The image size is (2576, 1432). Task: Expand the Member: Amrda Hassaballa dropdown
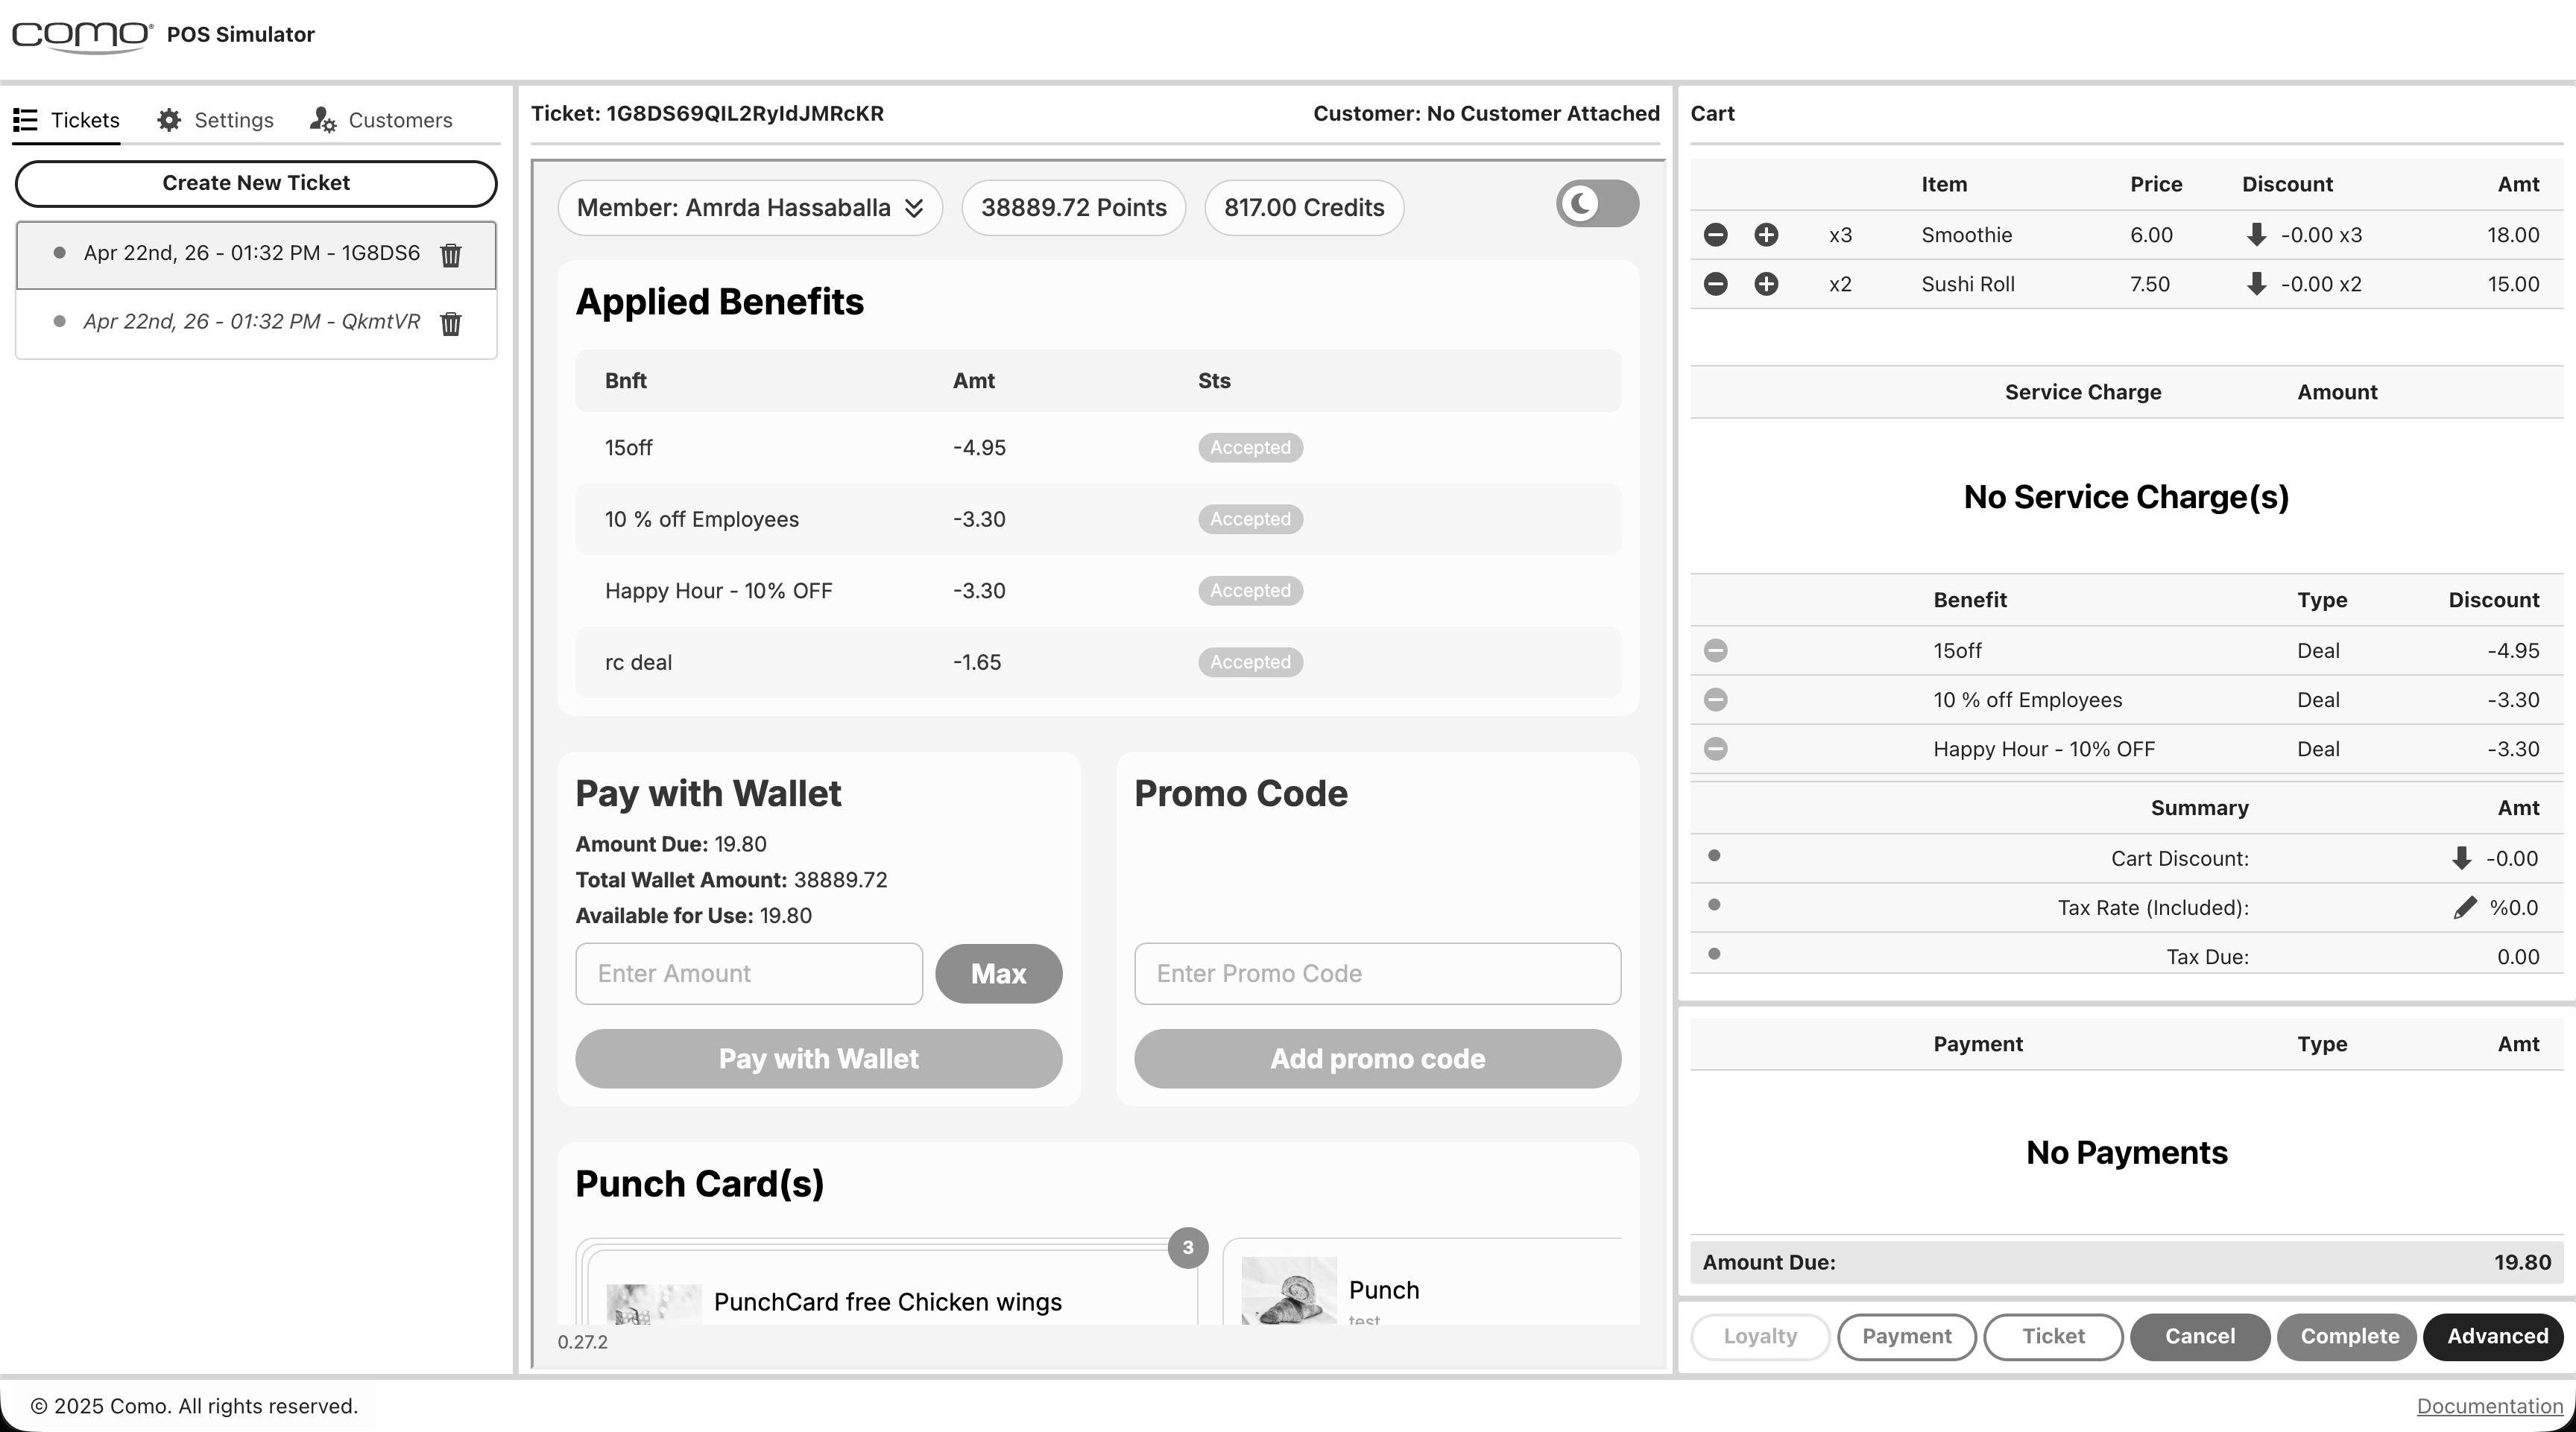click(x=750, y=208)
